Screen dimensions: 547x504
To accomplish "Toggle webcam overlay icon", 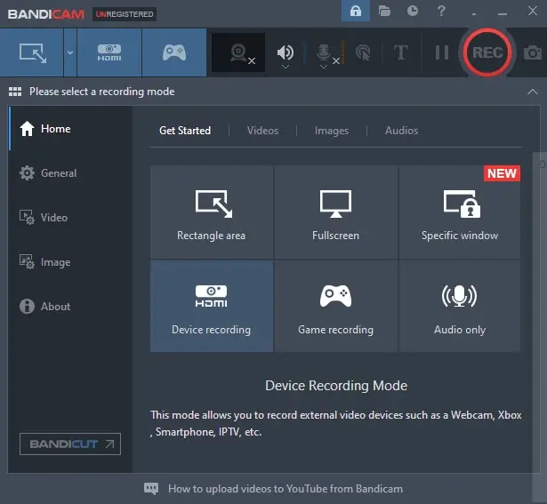I will tap(238, 52).
